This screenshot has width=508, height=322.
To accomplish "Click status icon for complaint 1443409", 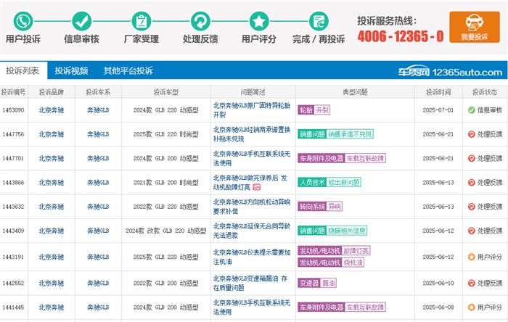I will tap(472, 231).
